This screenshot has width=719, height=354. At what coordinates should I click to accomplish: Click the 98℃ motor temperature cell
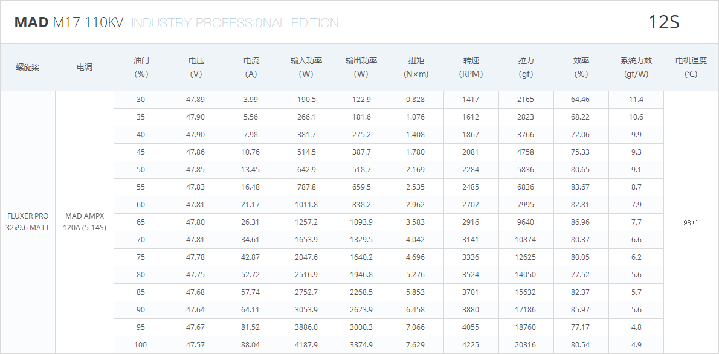(x=691, y=223)
